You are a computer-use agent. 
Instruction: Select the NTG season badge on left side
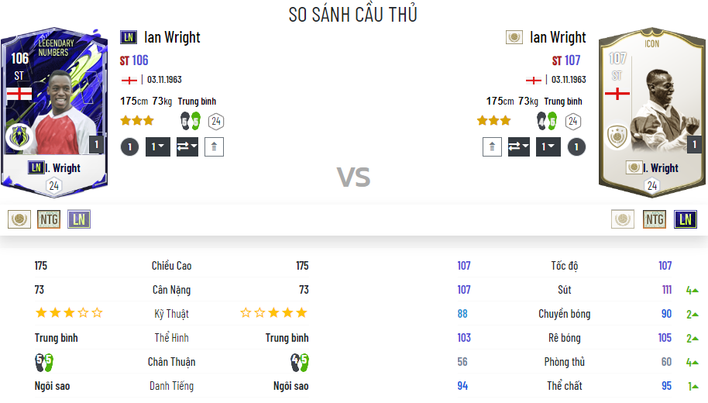pos(49,219)
